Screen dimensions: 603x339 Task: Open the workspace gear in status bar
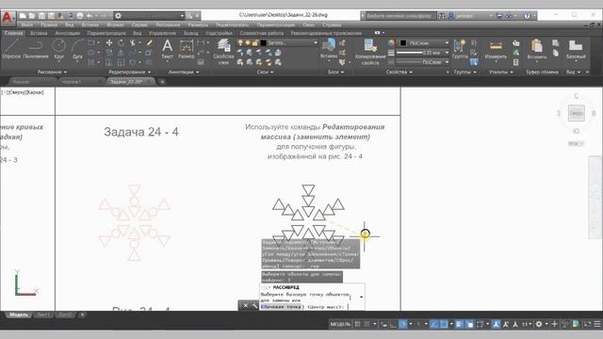click(x=539, y=324)
